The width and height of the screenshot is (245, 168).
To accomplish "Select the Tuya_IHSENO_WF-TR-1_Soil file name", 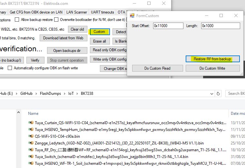I will pyautogui.click(x=130, y=163).
